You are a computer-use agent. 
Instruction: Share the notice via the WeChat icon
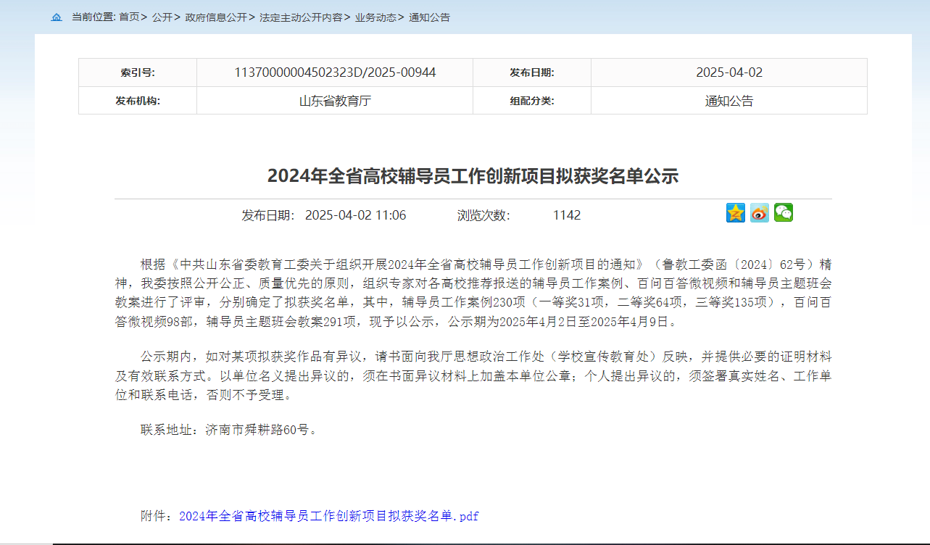tap(784, 213)
